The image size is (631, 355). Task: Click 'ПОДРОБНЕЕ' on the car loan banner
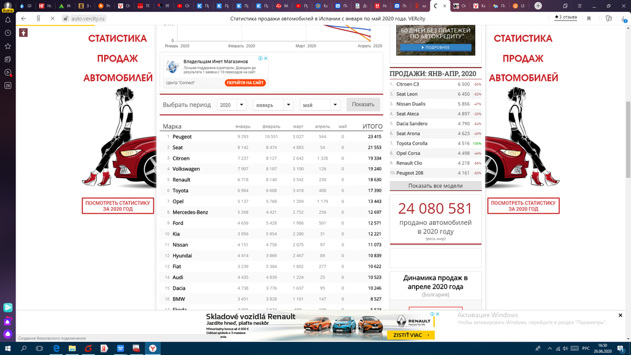436,47
